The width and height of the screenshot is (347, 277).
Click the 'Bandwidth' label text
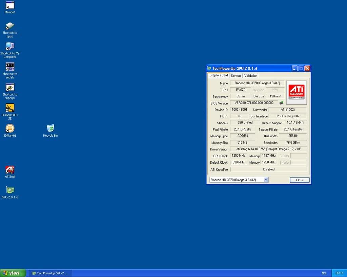point(271,143)
